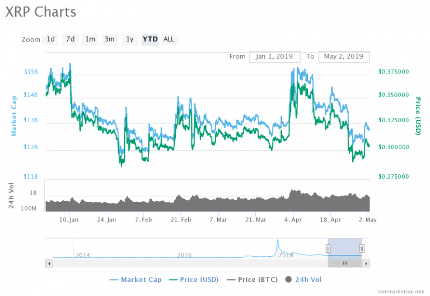Click the 7. Mar axis label
This screenshot has height=296, width=430.
(218, 220)
